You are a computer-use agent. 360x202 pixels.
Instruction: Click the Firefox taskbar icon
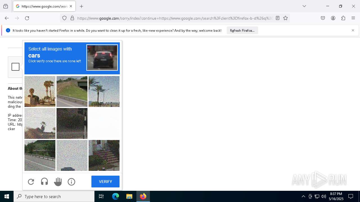(143, 196)
